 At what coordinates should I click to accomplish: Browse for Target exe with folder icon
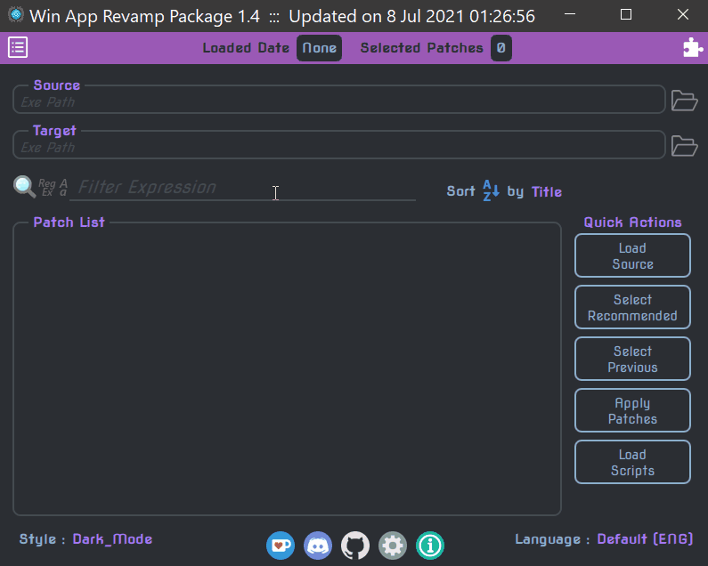[x=684, y=146]
